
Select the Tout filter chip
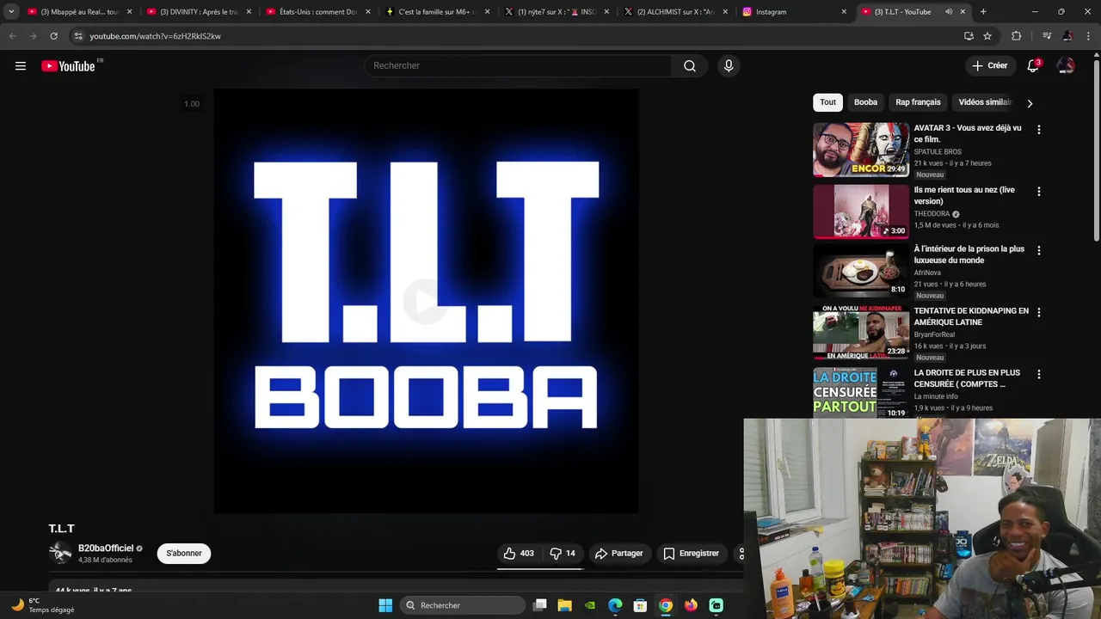point(827,102)
